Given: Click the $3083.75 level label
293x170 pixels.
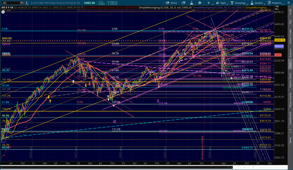Looking at the screenshot, I should [247, 147].
